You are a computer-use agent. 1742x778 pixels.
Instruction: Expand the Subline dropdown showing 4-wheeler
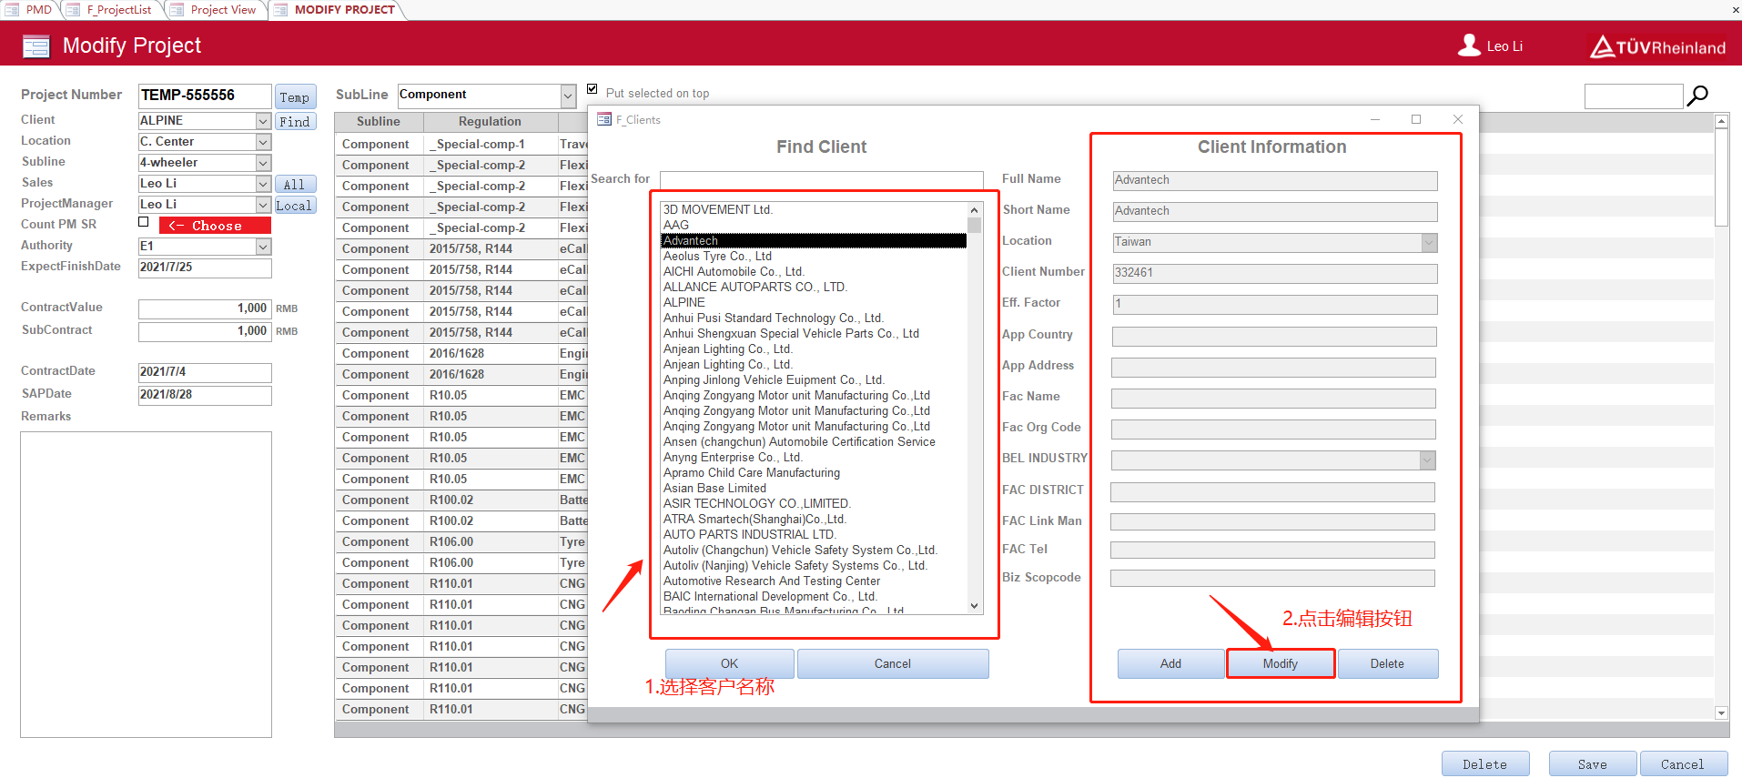pos(263,163)
